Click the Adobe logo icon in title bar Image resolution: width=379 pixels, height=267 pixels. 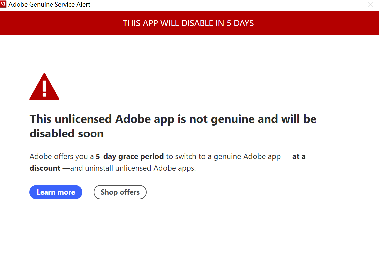(3, 4)
